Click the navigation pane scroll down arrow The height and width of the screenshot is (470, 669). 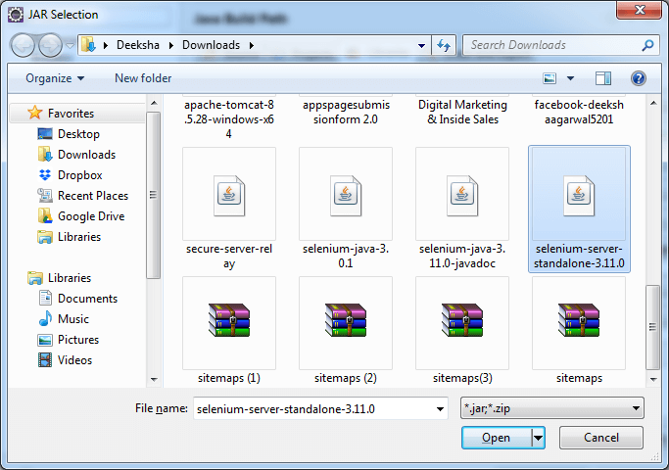154,379
